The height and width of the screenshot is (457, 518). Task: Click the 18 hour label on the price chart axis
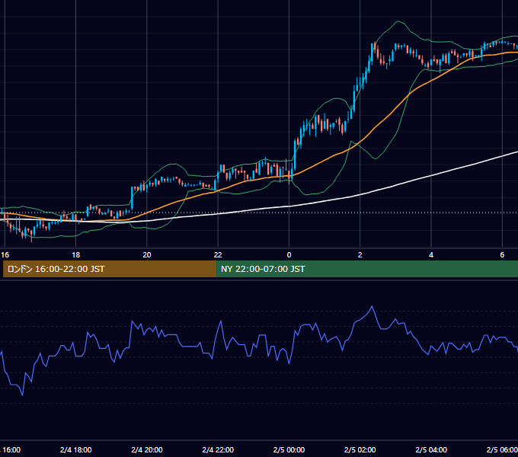pos(76,255)
